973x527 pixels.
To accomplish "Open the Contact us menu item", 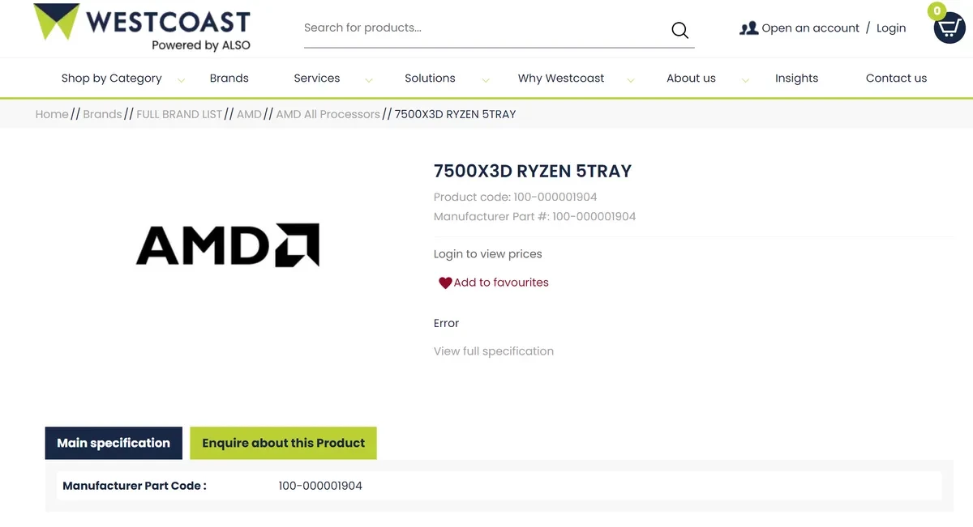I will tap(896, 78).
